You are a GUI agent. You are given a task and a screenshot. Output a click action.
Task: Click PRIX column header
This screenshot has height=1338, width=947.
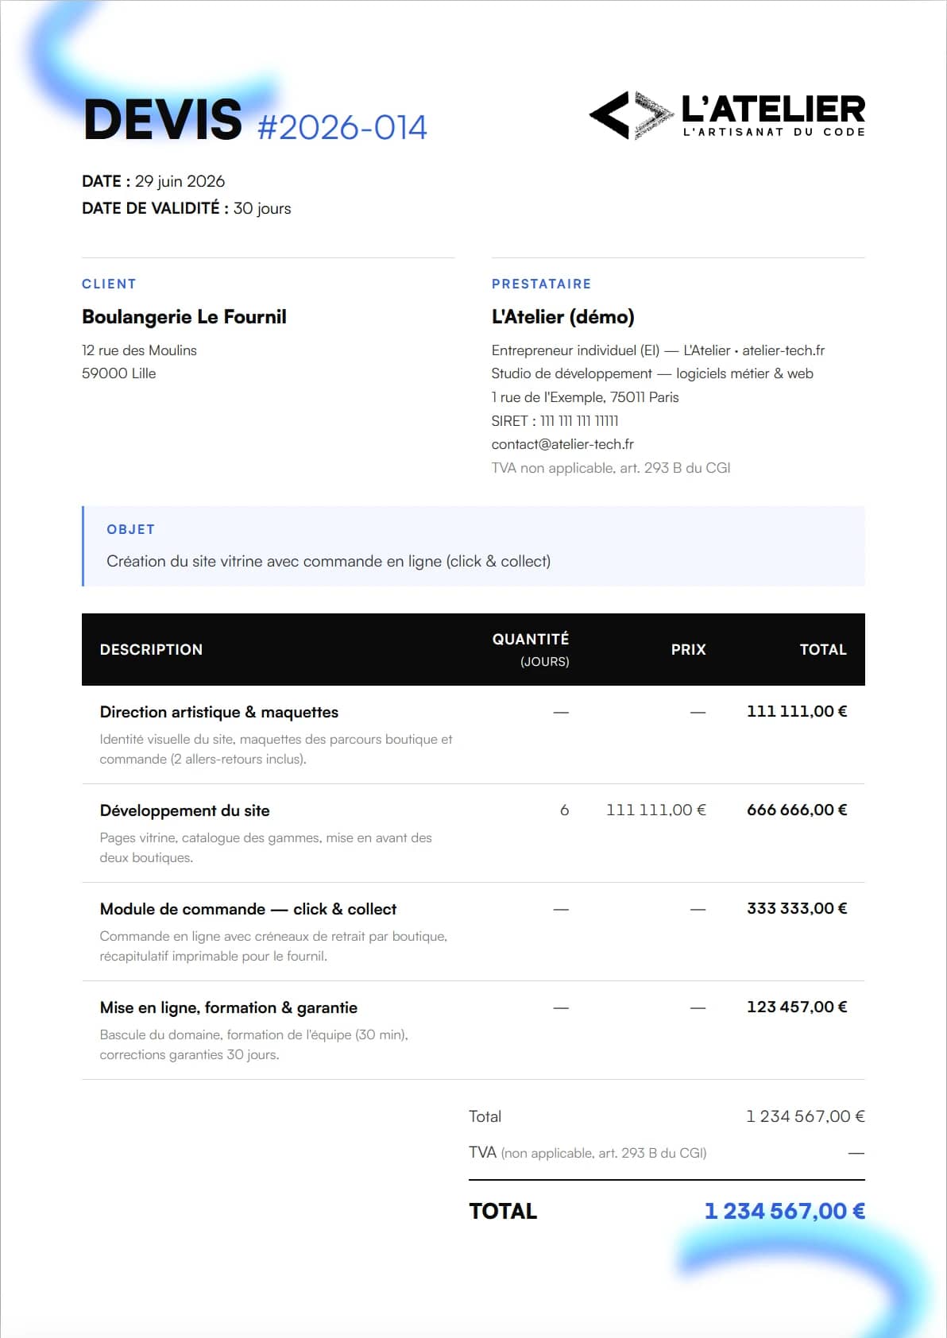point(688,649)
